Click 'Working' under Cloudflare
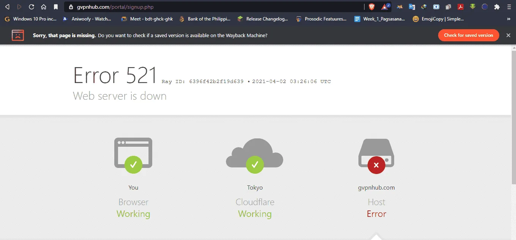 255,214
